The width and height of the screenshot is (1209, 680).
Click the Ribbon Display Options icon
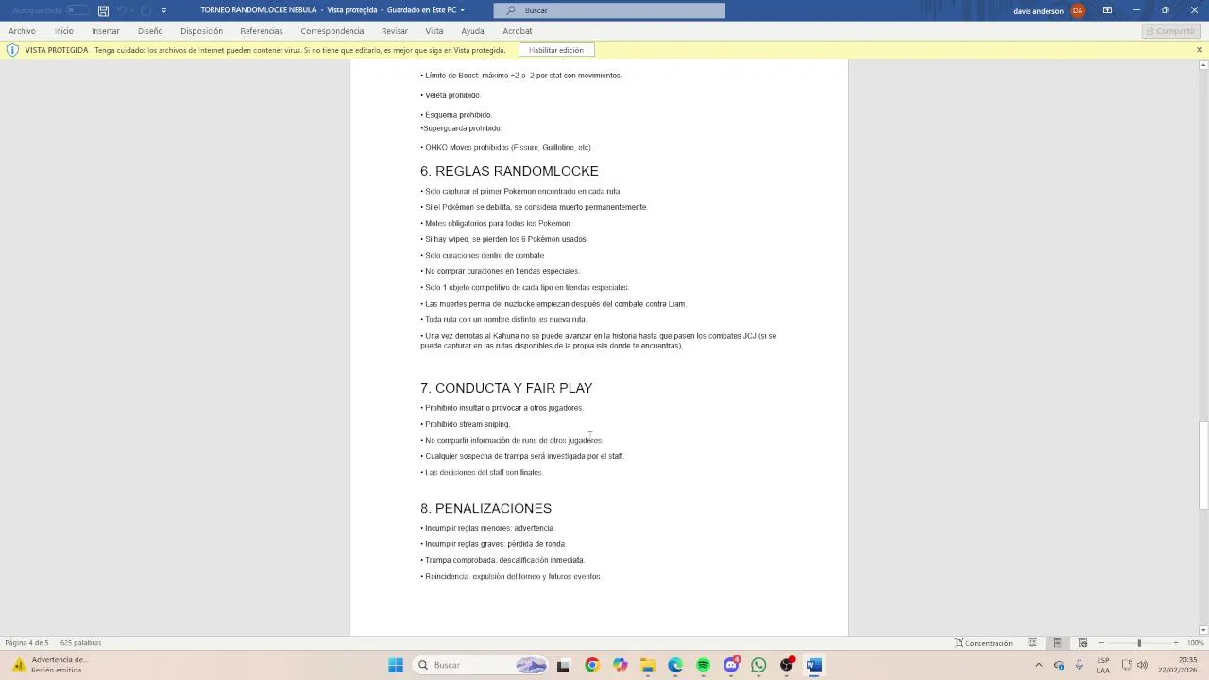1107,10
